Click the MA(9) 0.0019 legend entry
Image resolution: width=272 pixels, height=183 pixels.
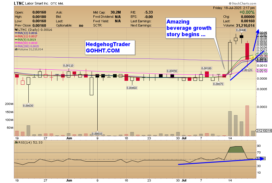(25, 39)
